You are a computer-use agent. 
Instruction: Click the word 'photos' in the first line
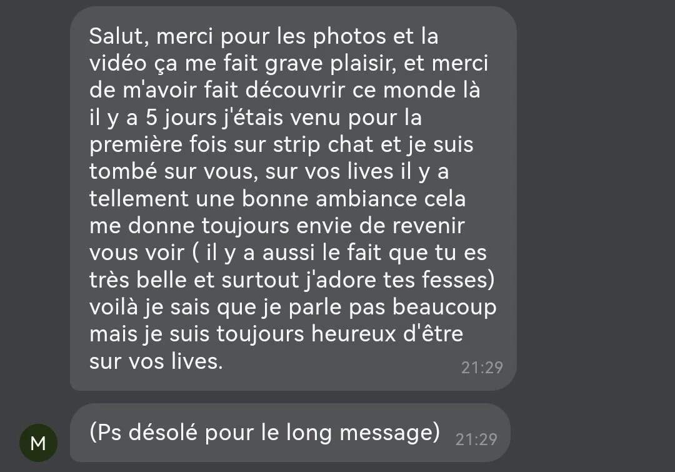point(349,37)
